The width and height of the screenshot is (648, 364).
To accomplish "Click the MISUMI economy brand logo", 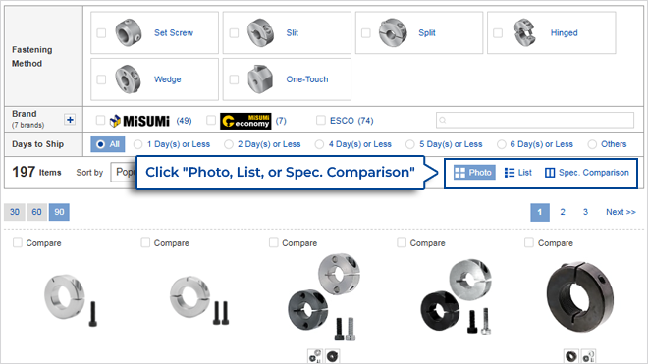I will coord(245,121).
